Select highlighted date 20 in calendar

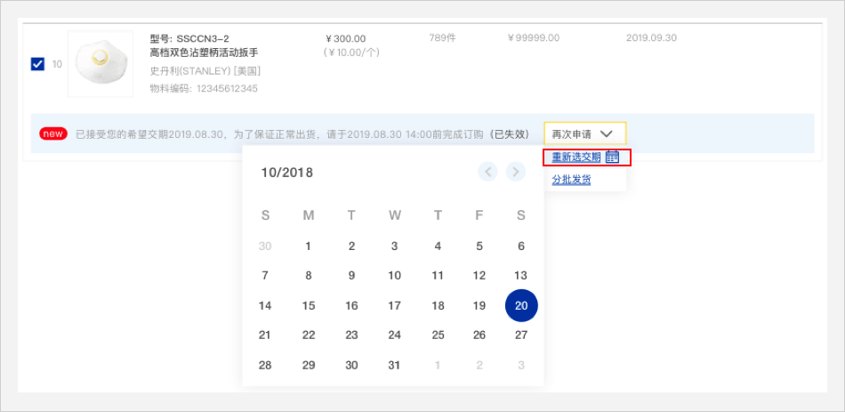click(x=521, y=305)
